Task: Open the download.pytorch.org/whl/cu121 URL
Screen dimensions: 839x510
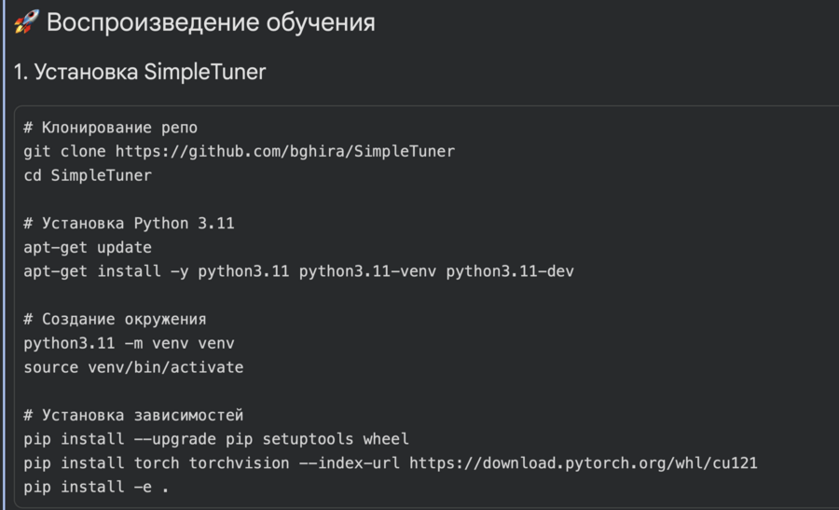Action: click(x=589, y=462)
